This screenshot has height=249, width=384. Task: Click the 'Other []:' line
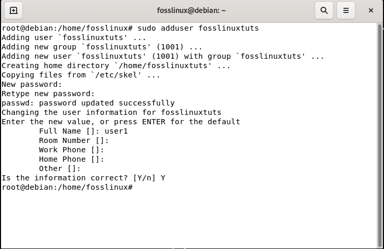[x=60, y=168]
